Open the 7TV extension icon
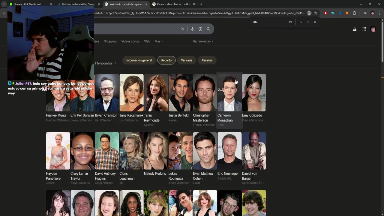Screen dimensions: 384x216 click(333, 13)
